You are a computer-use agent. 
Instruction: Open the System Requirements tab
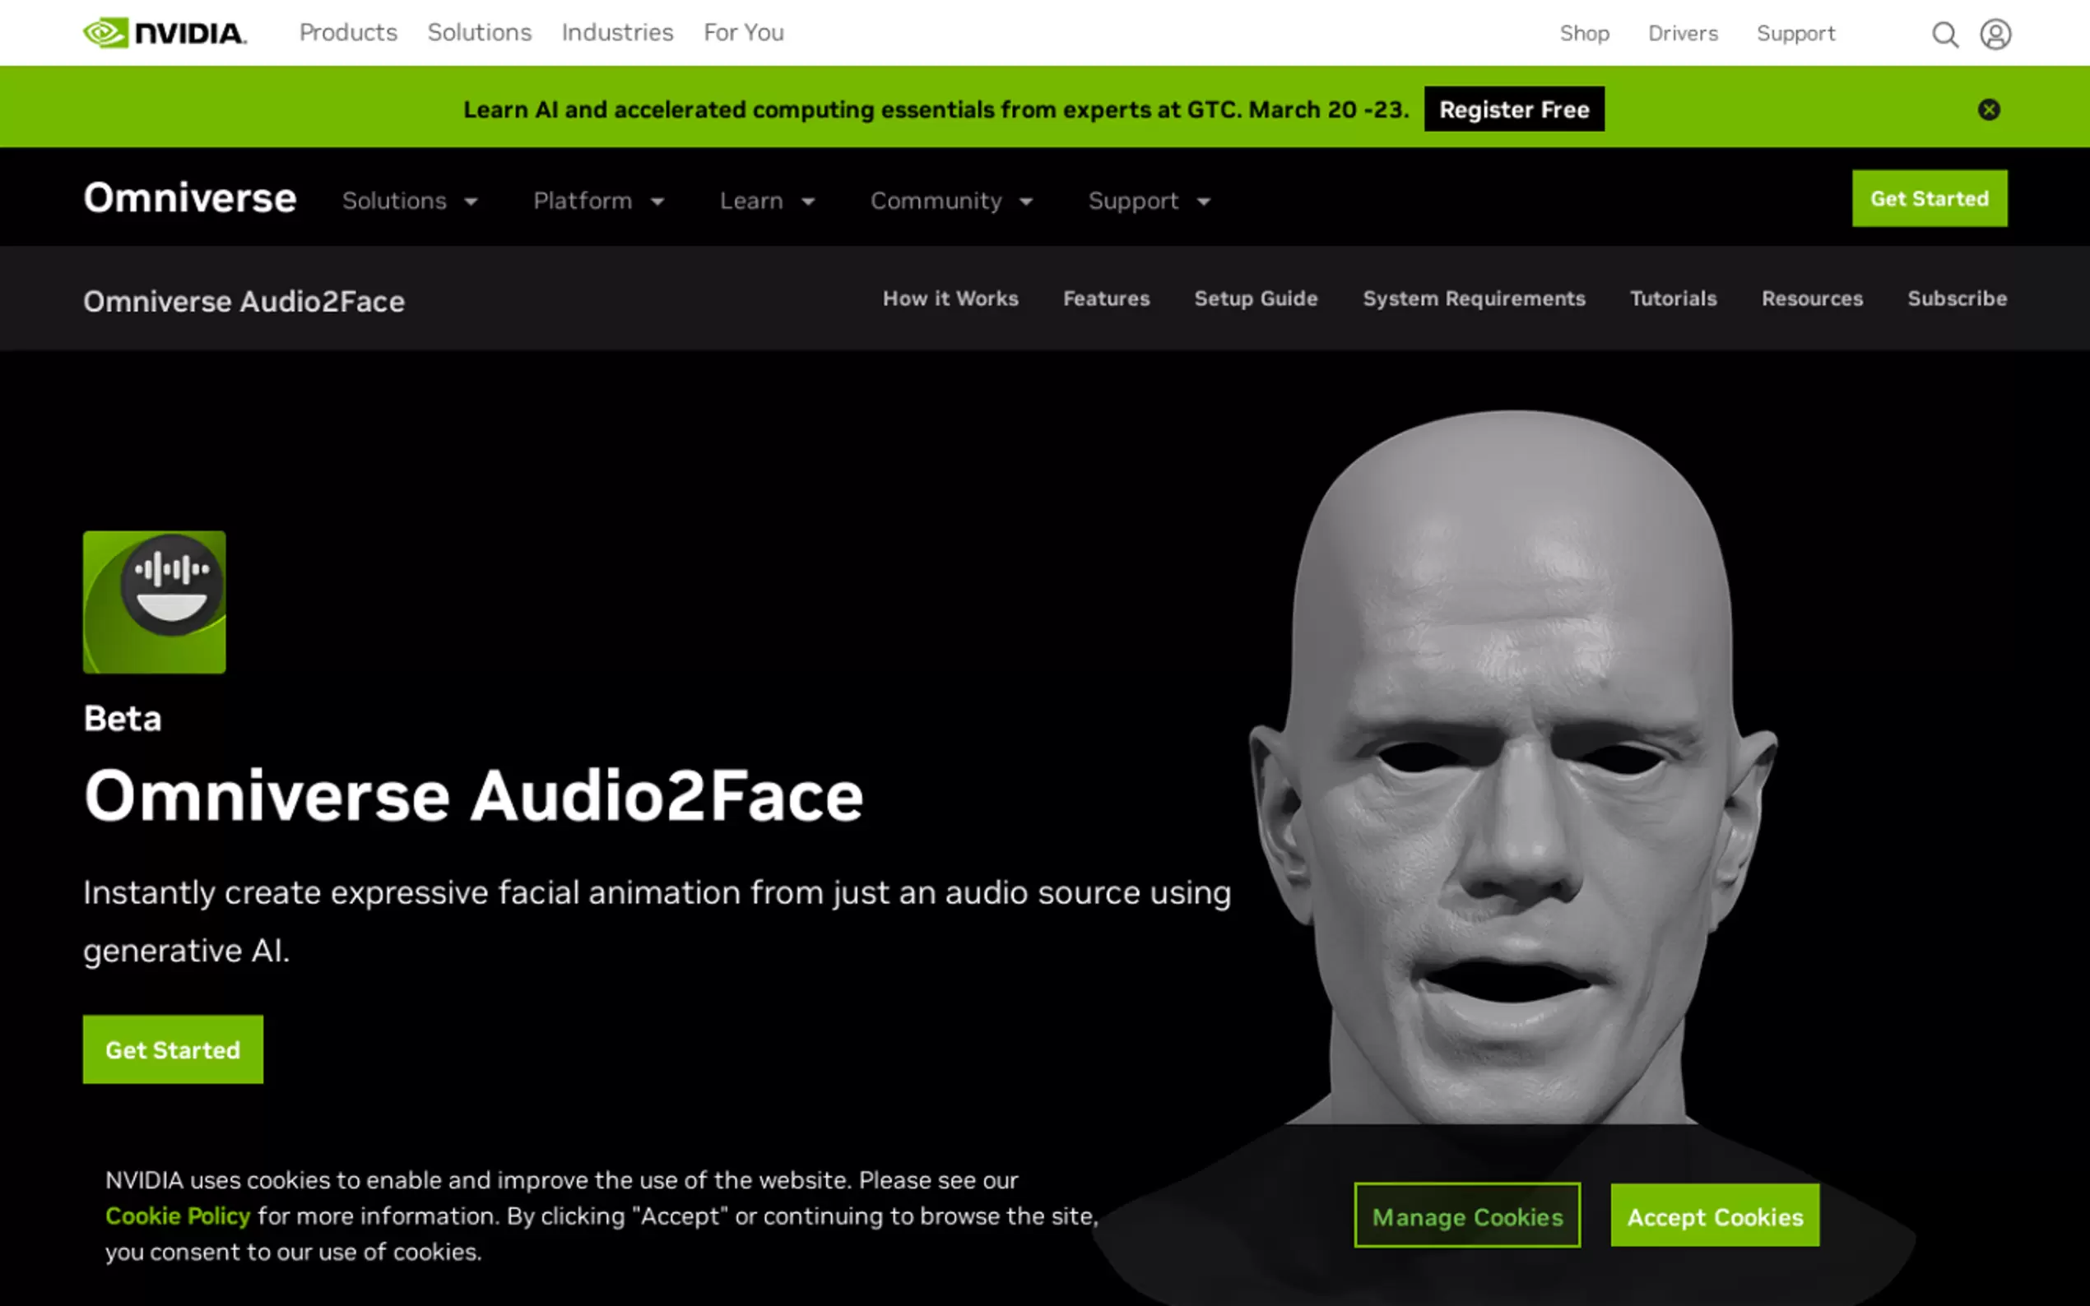pos(1473,299)
